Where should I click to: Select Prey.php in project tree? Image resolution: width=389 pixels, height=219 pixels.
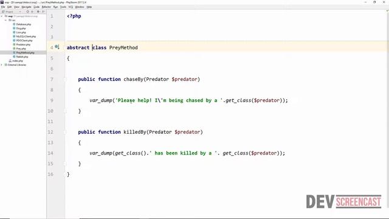click(x=21, y=49)
